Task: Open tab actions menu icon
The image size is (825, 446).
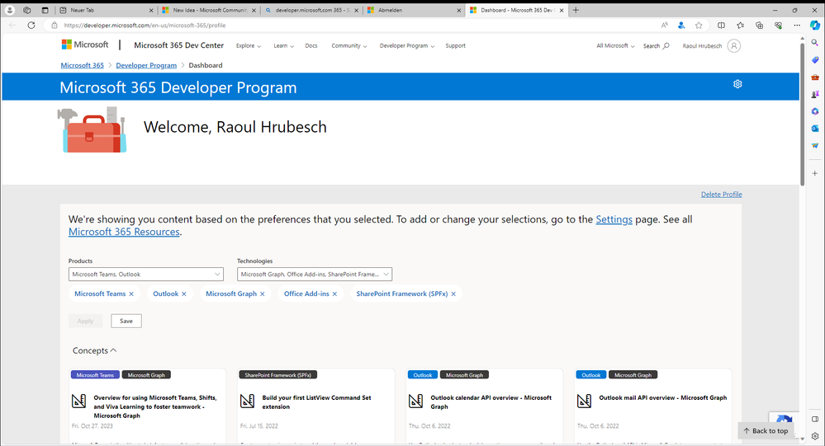Action: point(45,10)
